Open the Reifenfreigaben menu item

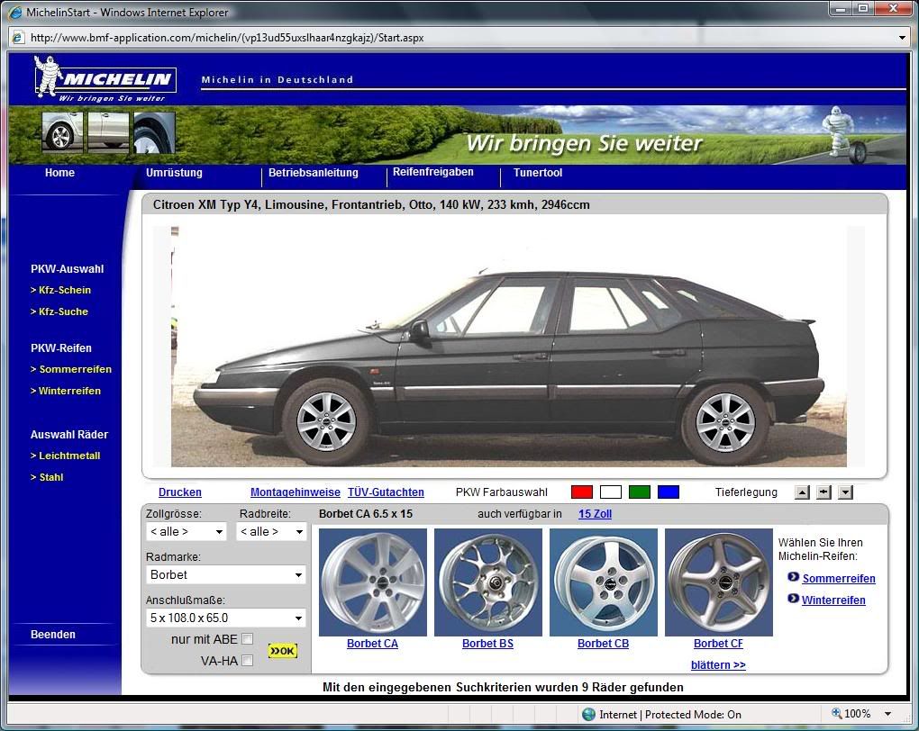pos(433,172)
